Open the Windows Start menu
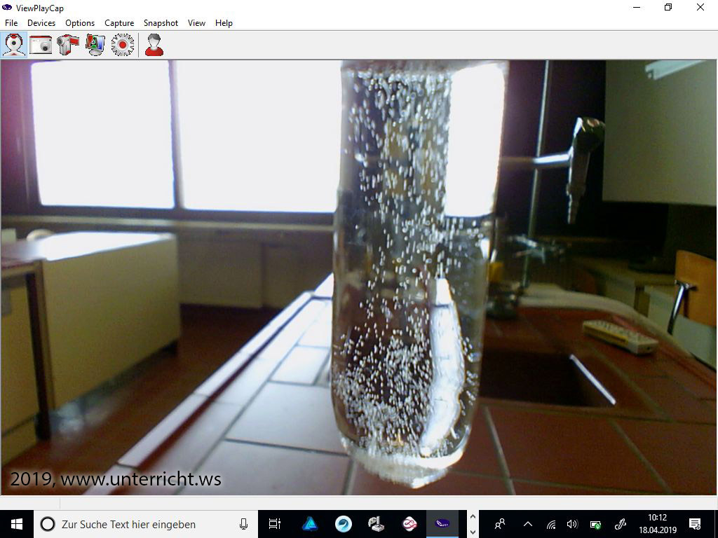The height and width of the screenshot is (538, 718). 17,524
